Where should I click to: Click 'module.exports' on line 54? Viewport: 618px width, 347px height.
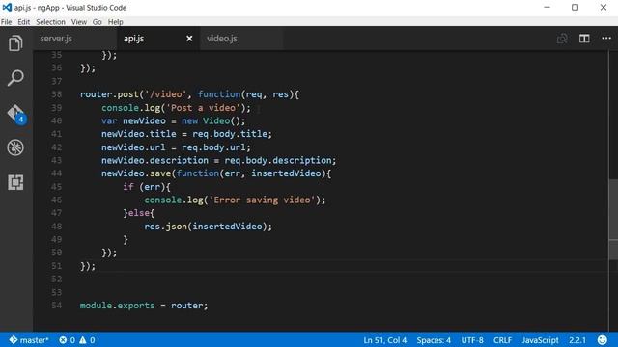pos(117,306)
